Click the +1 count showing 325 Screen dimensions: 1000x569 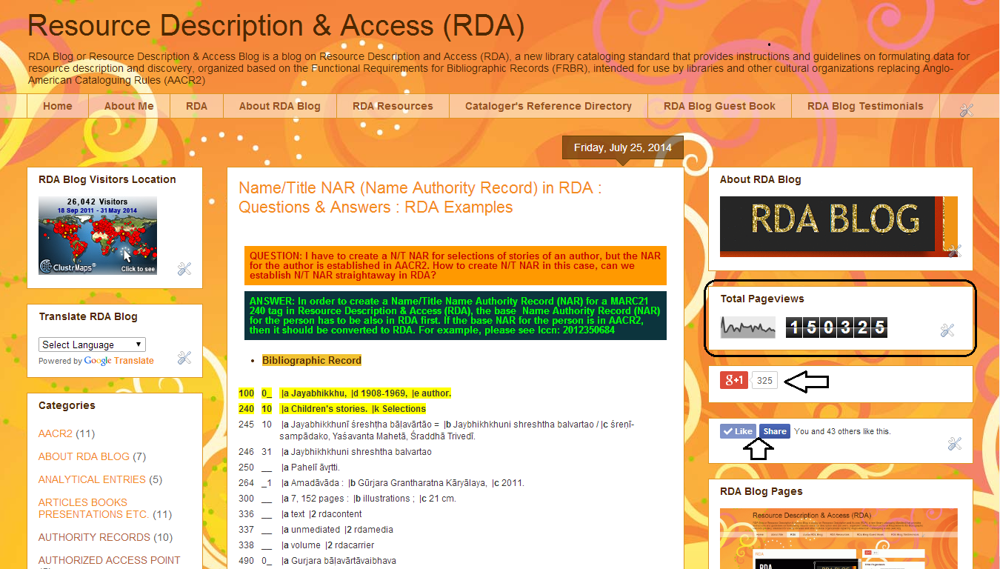point(763,379)
